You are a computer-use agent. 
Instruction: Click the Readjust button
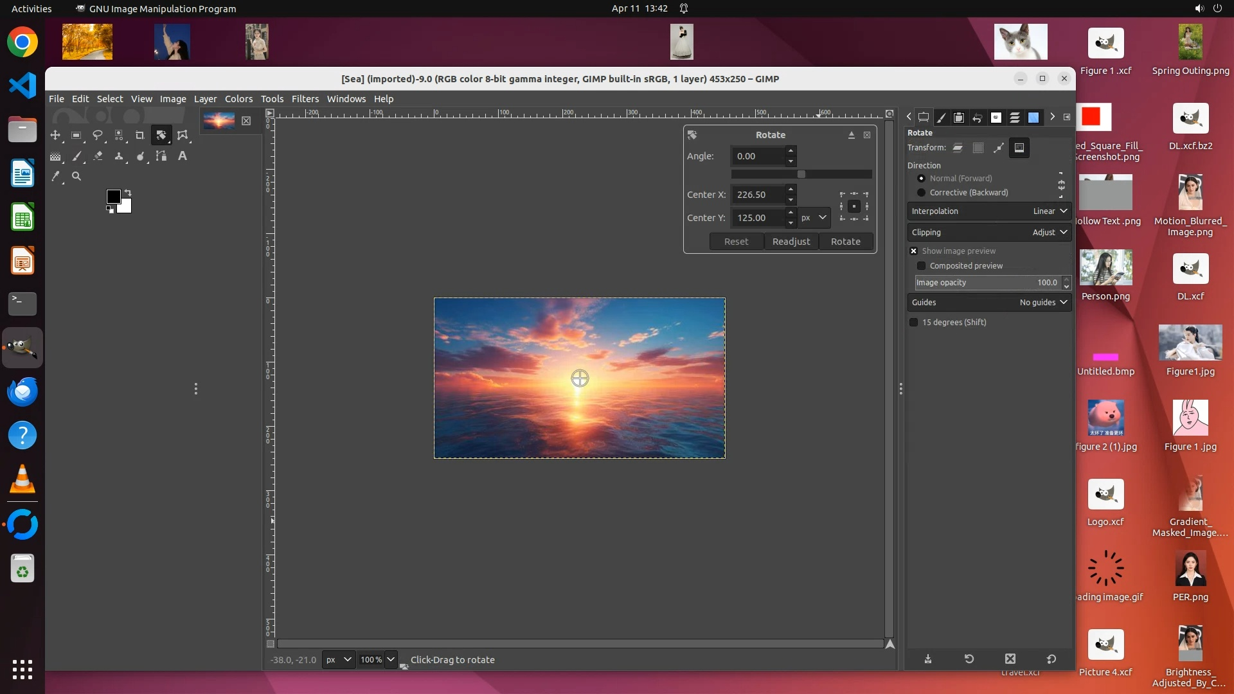(791, 242)
